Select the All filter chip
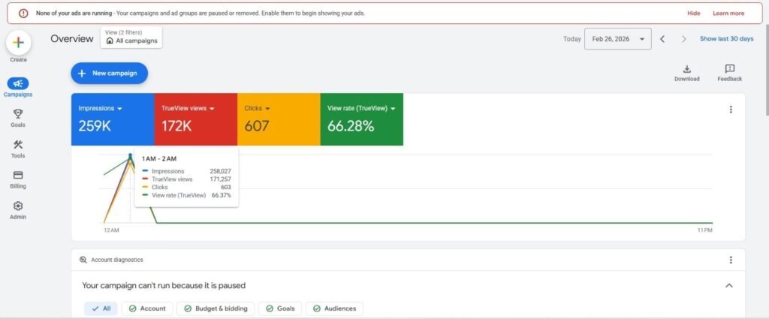 tap(101, 308)
